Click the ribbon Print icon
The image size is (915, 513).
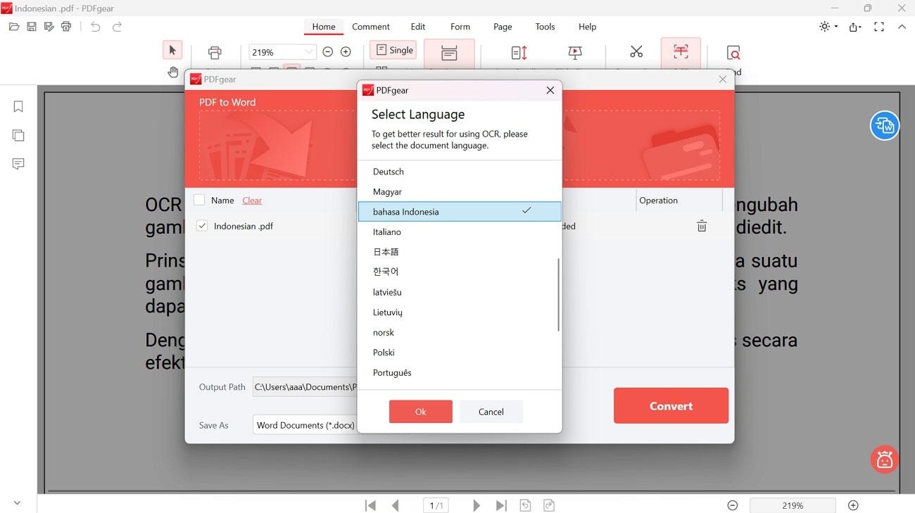coord(215,52)
